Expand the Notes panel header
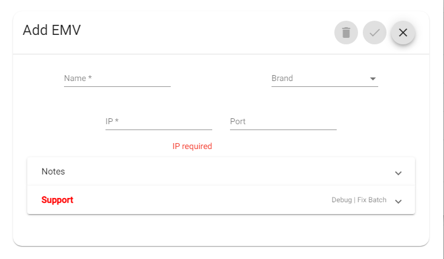The width and height of the screenshot is (444, 259). (x=221, y=171)
